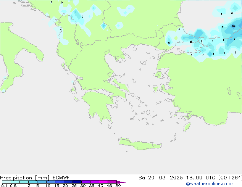Click the '50' legend scale number
242x187 pixels.
tap(118, 185)
